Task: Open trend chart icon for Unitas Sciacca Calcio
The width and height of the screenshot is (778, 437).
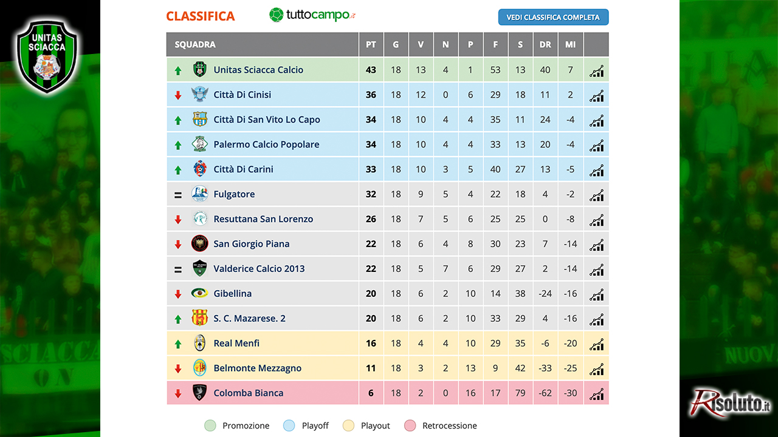Action: click(x=597, y=70)
